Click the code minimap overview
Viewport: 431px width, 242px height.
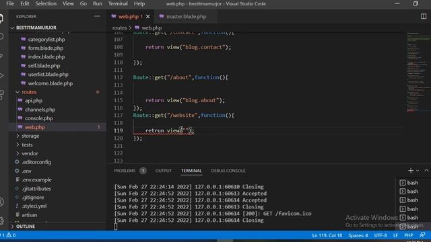point(418,72)
